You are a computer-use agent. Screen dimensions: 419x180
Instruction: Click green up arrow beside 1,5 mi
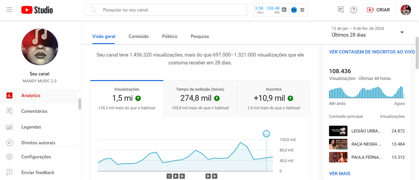138,98
